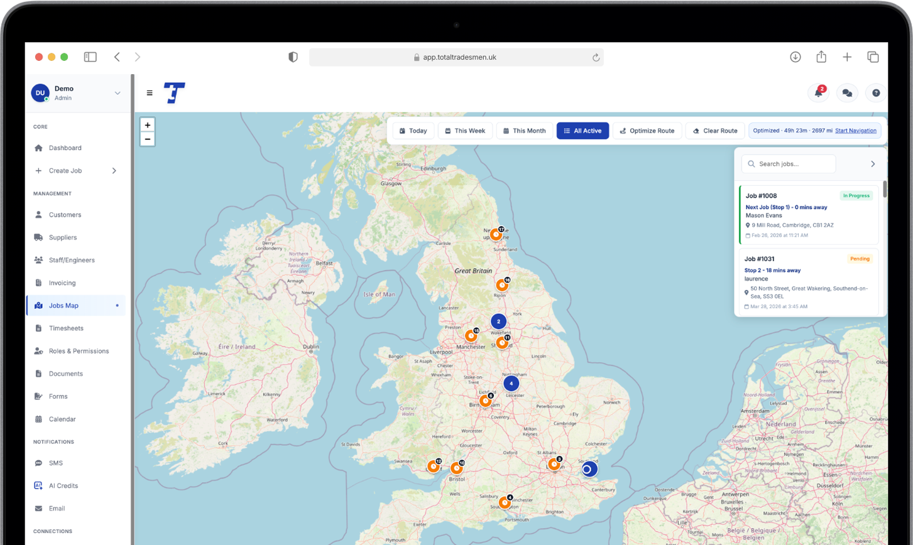The image size is (913, 545).
Task: Click the Total Tradesmen logo
Action: pos(174,93)
